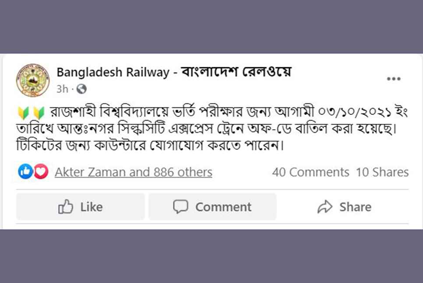The height and width of the screenshot is (283, 423).
Task: Click the speech bubble icon in the Comment button
Action: [180, 207]
